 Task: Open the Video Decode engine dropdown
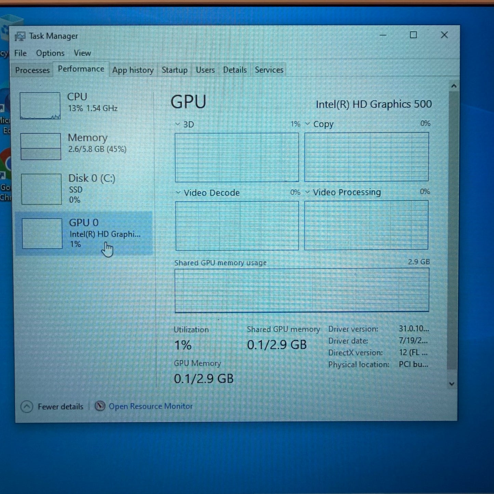coord(178,192)
